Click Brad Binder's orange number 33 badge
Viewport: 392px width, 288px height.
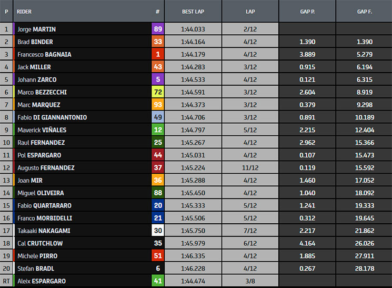pyautogui.click(x=157, y=42)
